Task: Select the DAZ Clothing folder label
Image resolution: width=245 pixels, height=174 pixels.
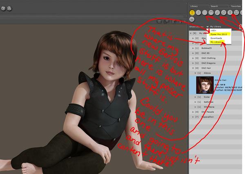Action: coord(208,58)
